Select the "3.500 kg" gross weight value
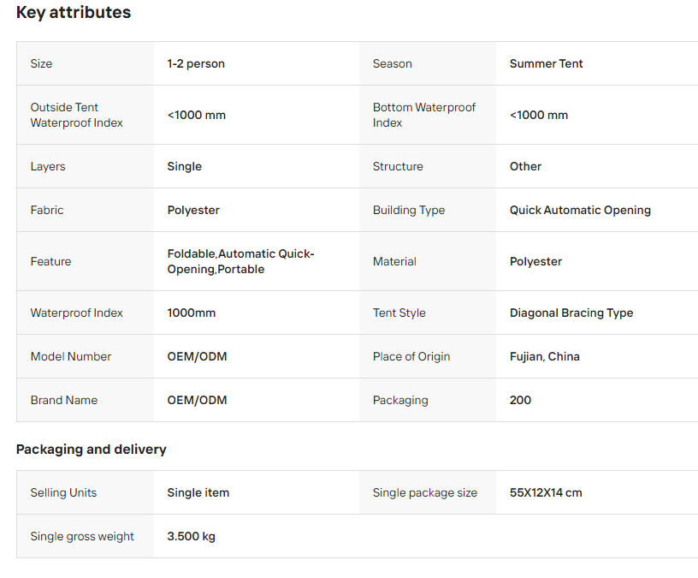 click(191, 536)
